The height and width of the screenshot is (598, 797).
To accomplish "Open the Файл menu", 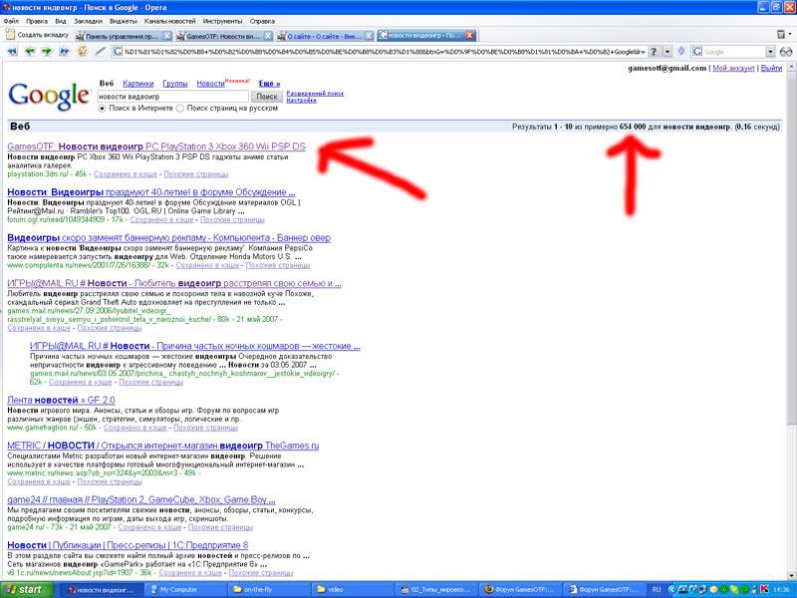I will point(11,21).
